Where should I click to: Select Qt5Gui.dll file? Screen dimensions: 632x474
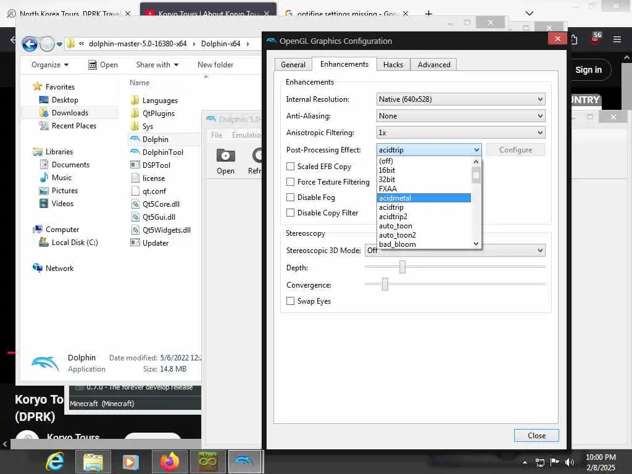[159, 217]
